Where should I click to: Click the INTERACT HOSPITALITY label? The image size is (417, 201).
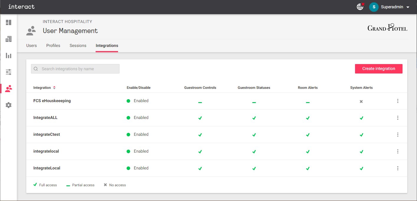coord(67,22)
